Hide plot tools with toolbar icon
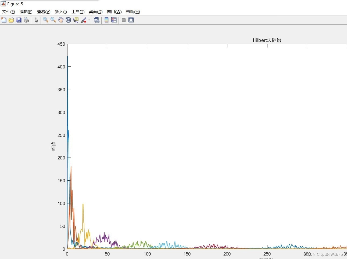 pos(124,20)
